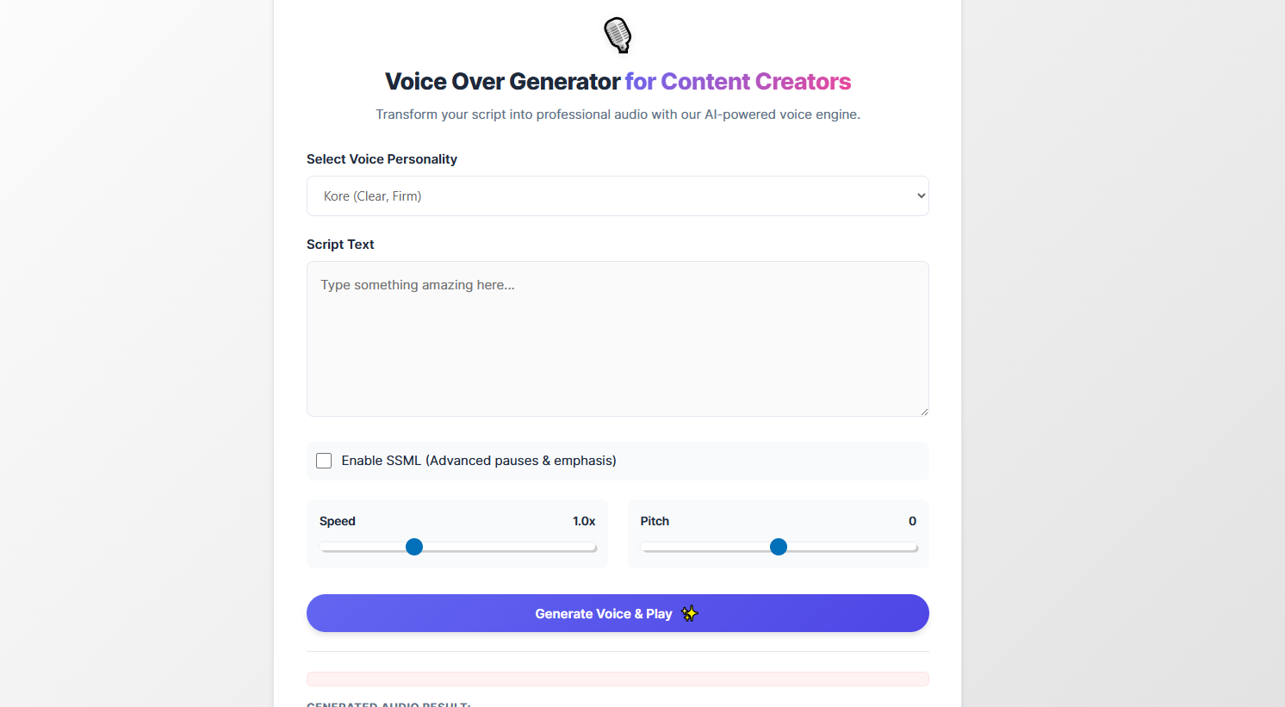Click the '1.0x' speed value label
The image size is (1285, 707).
[585, 521]
